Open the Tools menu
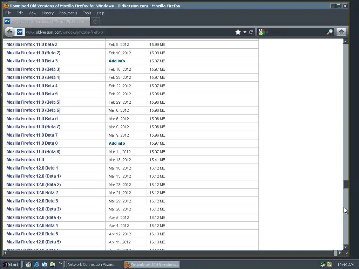This screenshot has height=269, width=359. click(87, 13)
